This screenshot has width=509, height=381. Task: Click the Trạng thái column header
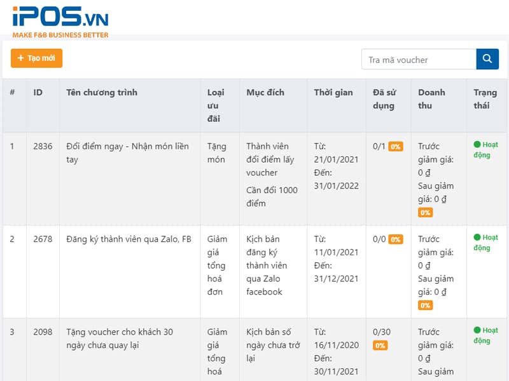coord(485,98)
